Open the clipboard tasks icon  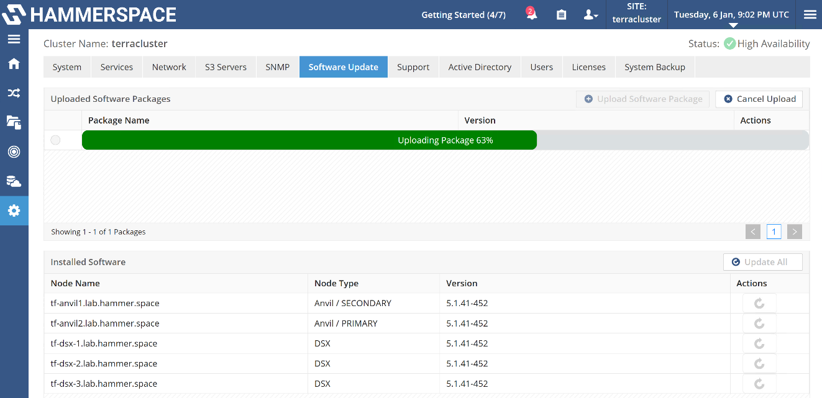coord(562,14)
